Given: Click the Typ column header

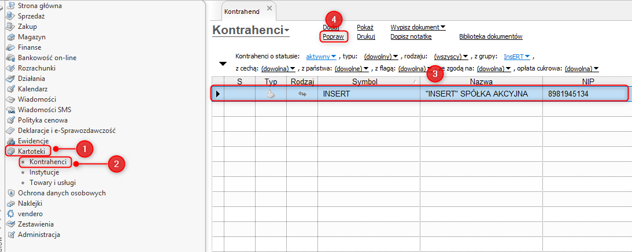Looking at the screenshot, I should [x=271, y=82].
